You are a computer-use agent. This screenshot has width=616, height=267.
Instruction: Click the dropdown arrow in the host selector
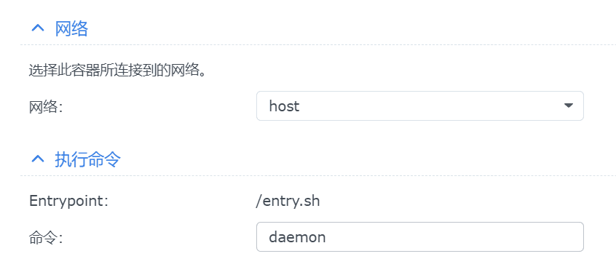pos(568,105)
